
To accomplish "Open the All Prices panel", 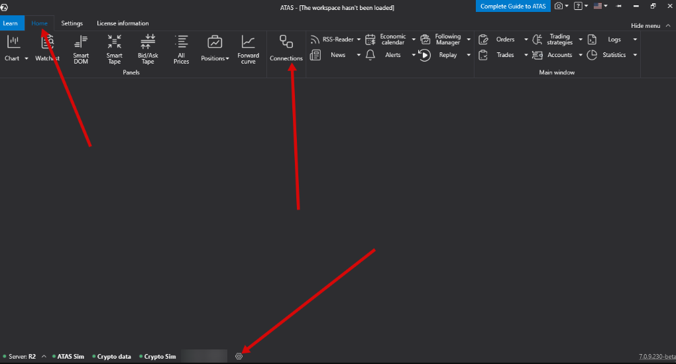I will pos(181,49).
